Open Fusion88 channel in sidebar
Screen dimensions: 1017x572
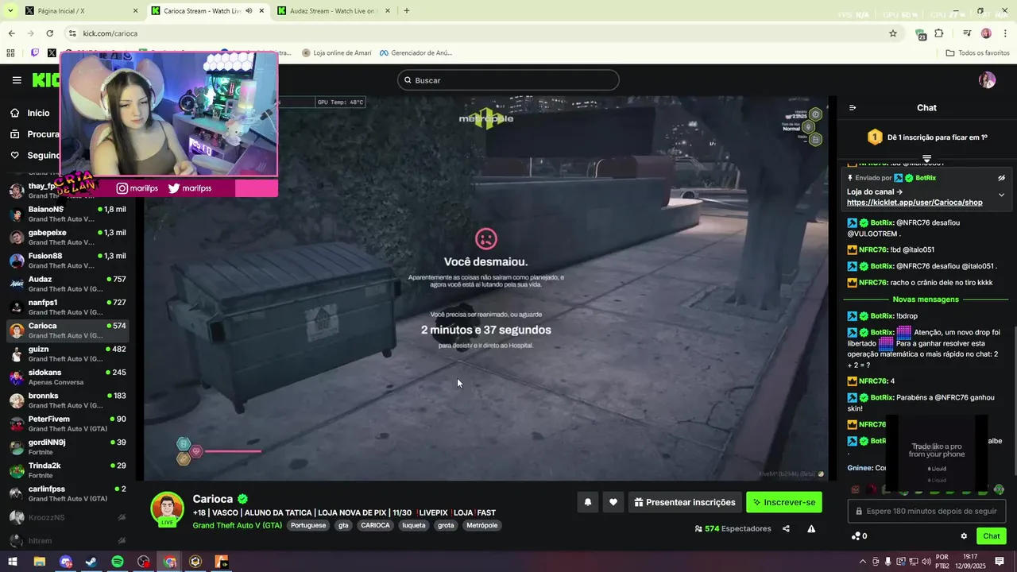point(68,261)
